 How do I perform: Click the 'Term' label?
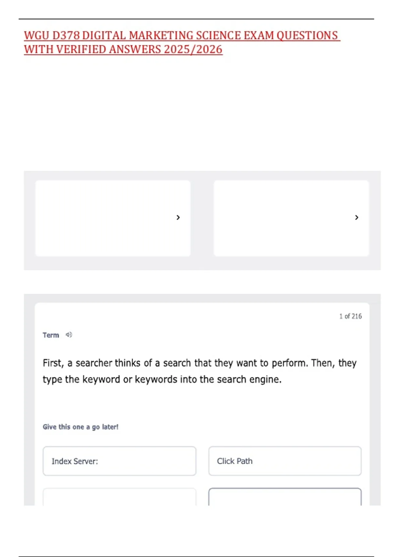(x=51, y=335)
